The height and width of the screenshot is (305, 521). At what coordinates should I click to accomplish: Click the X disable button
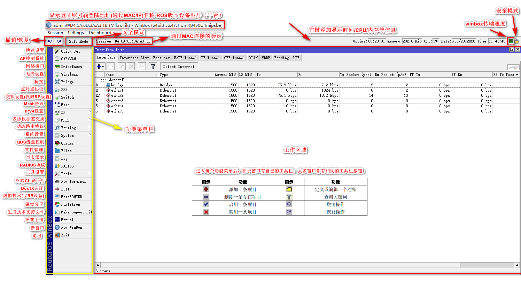131,67
